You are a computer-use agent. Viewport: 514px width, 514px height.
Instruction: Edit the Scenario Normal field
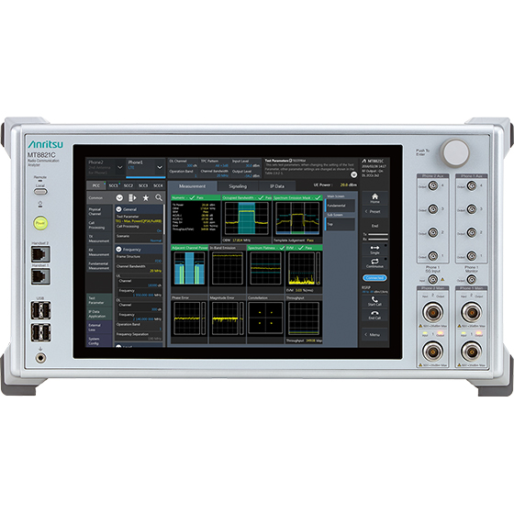[139, 239]
